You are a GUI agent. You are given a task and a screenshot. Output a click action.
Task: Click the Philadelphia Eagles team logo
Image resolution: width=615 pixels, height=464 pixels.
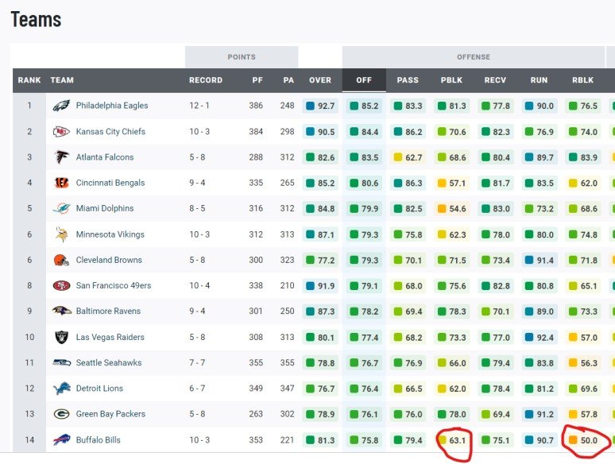61,106
